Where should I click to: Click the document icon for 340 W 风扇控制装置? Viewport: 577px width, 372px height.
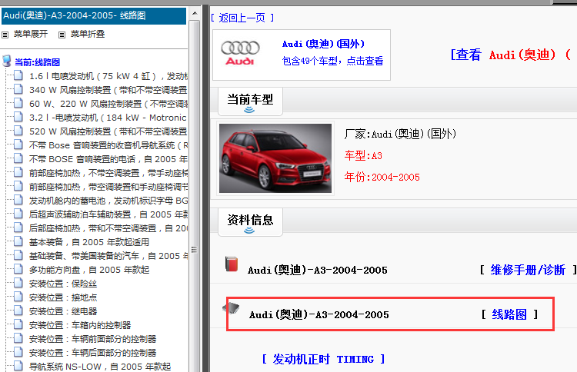(x=18, y=89)
